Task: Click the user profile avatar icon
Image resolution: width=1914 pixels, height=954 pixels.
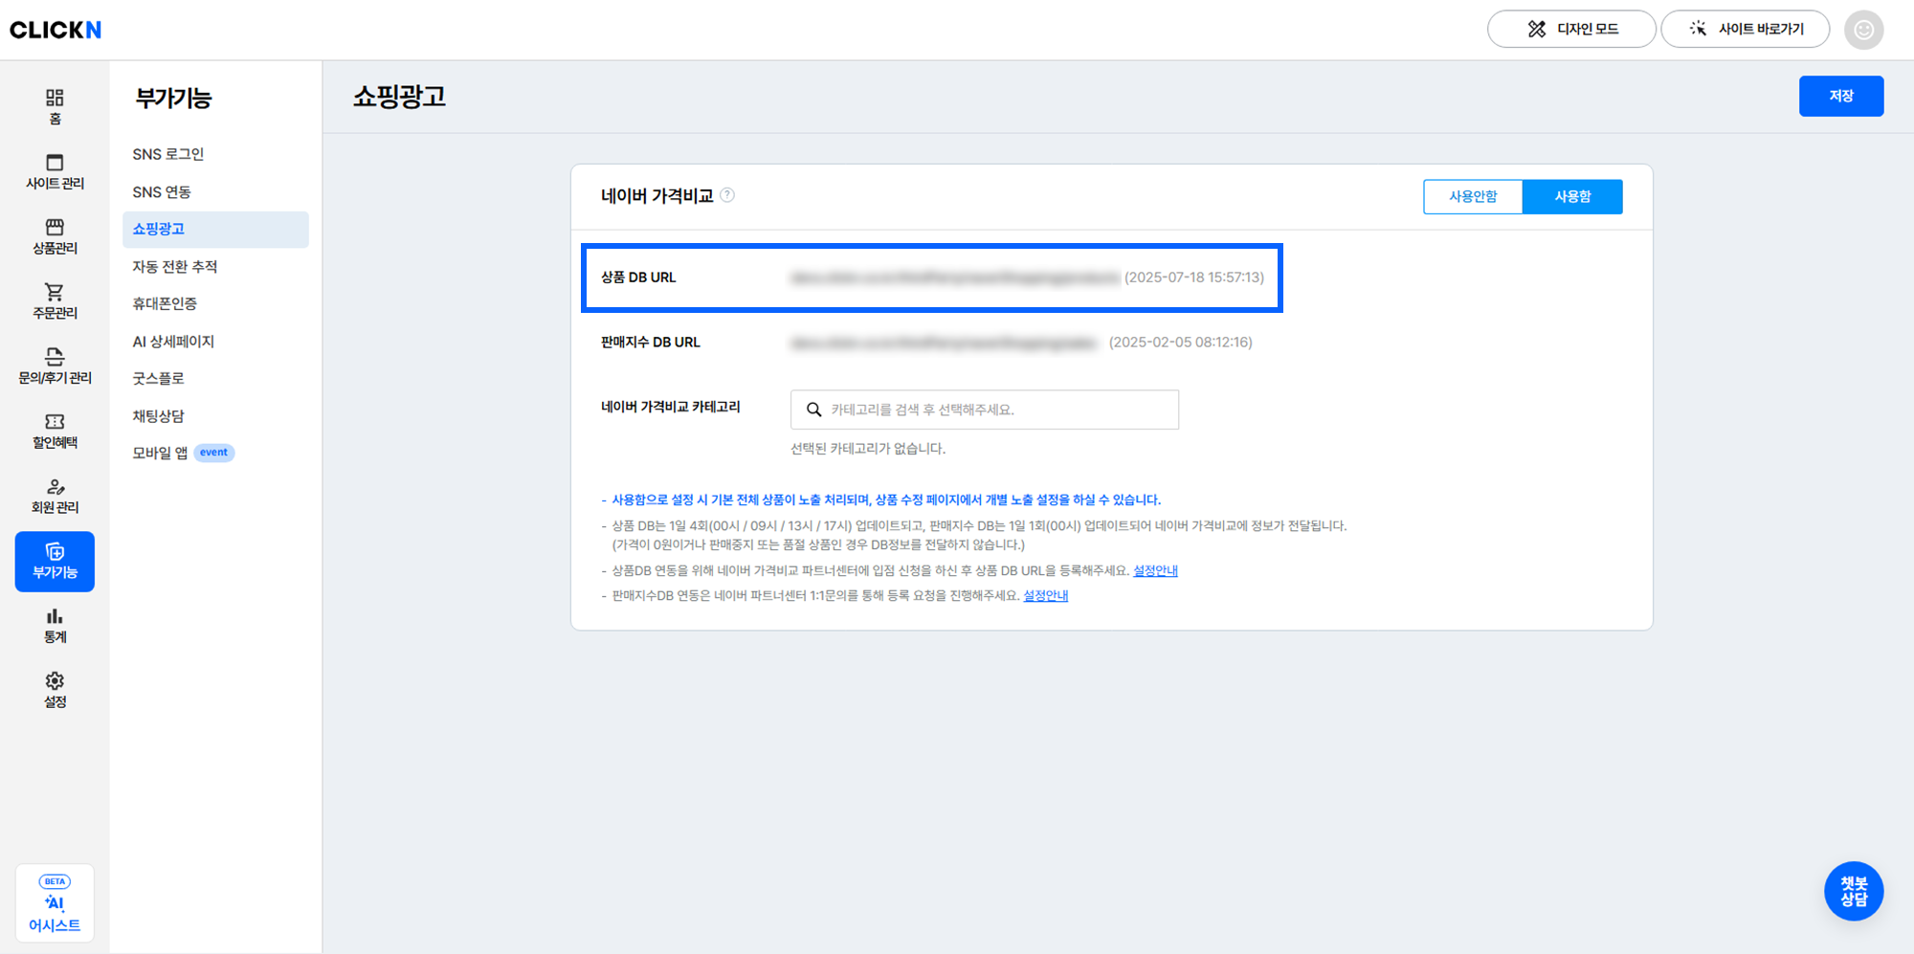Action: click(1863, 30)
